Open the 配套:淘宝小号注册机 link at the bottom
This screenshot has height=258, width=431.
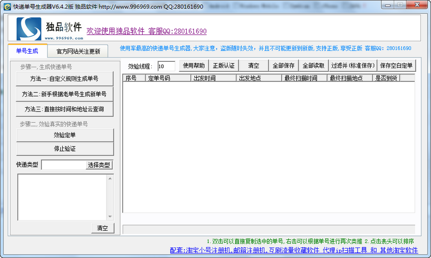[x=294, y=250]
